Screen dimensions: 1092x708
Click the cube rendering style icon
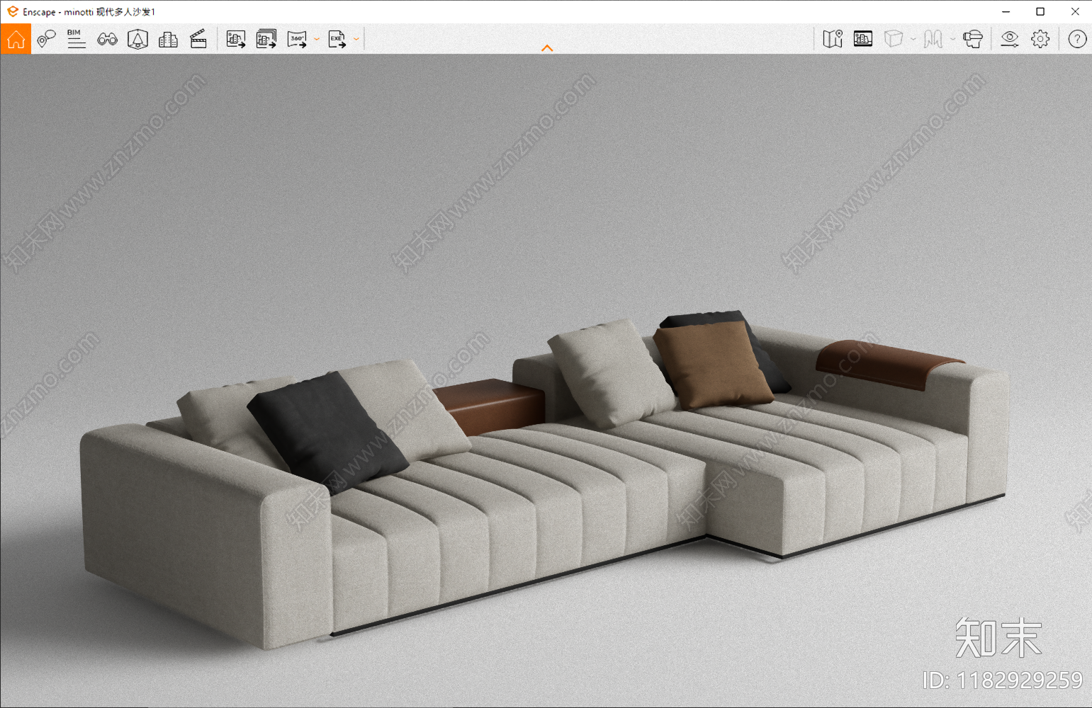[x=894, y=39]
